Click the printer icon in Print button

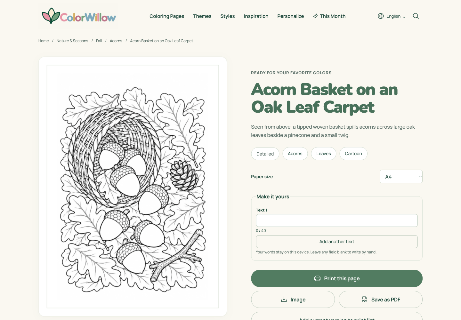(x=317, y=278)
